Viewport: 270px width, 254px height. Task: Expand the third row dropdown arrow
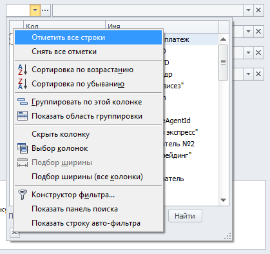248,53
